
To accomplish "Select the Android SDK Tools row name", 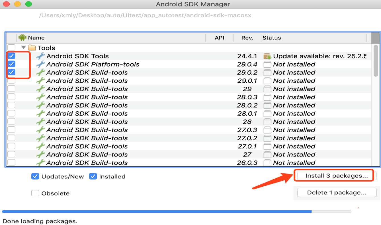I will pos(77,56).
